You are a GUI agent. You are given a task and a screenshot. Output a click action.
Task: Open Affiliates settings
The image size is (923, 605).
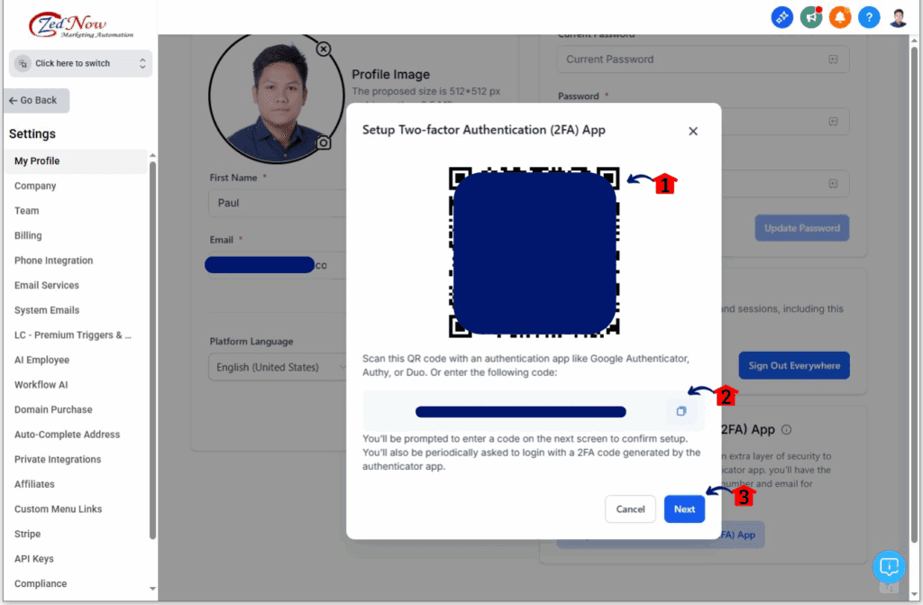[x=34, y=483]
